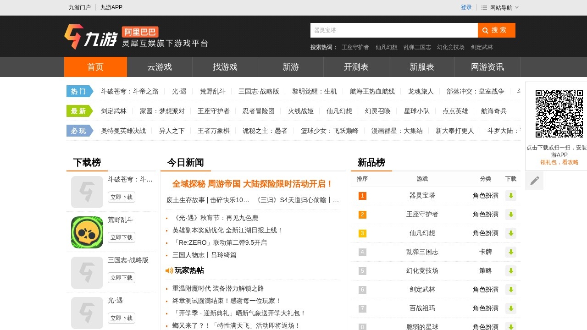The height and width of the screenshot is (330, 587).
Task: Open the 网站导航 dropdown
Action: click(x=500, y=7)
